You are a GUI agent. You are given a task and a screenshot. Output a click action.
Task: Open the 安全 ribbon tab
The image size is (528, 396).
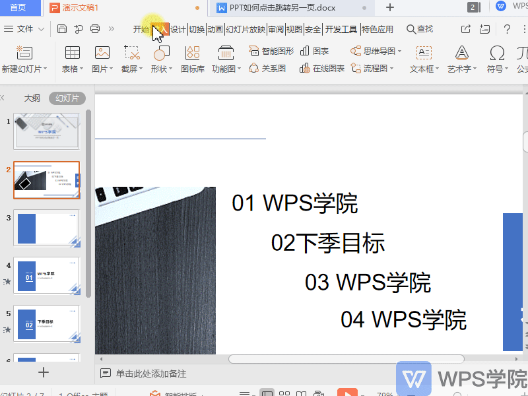[x=313, y=29]
